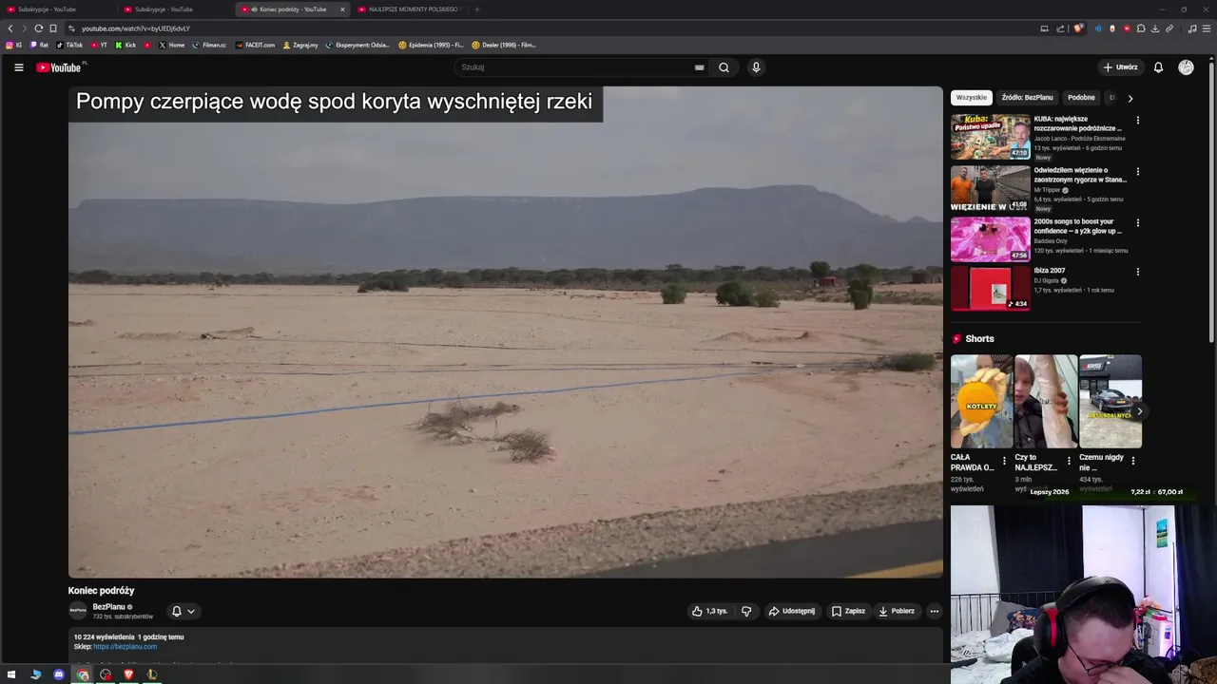1217x684 pixels.
Task: Bookmark this page in the address bar
Action: pos(53,28)
